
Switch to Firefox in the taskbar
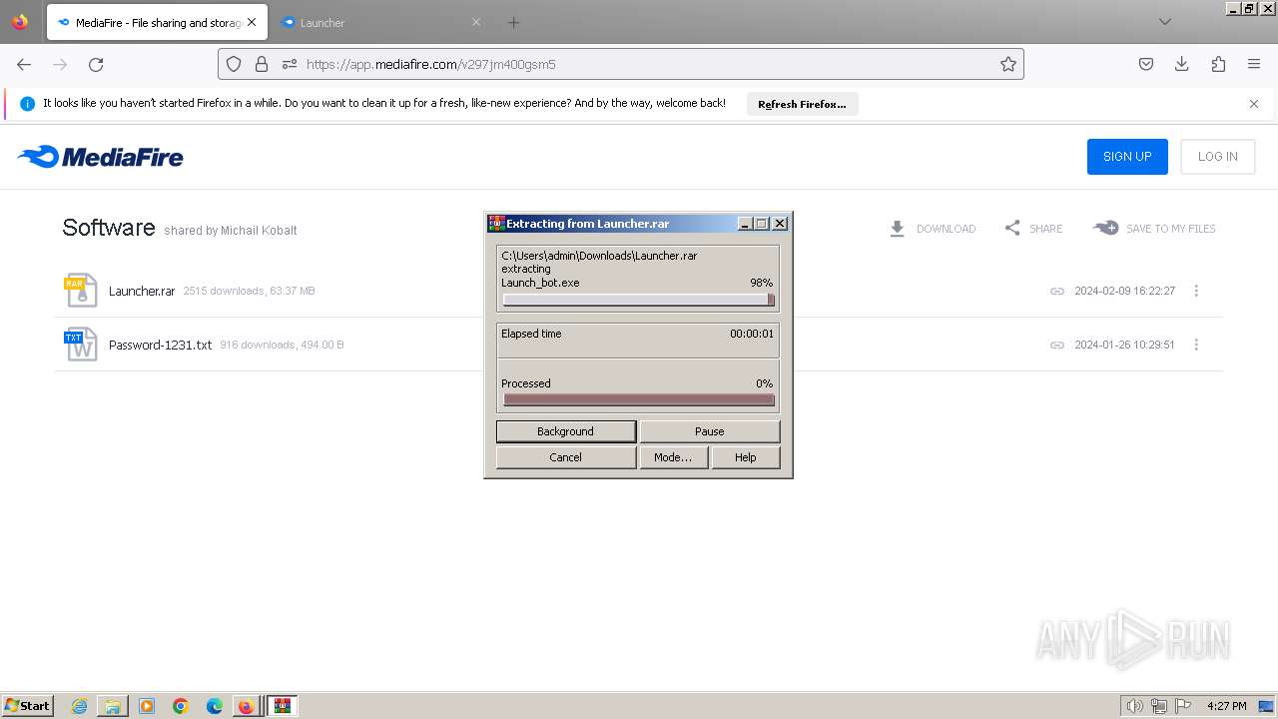click(246, 706)
